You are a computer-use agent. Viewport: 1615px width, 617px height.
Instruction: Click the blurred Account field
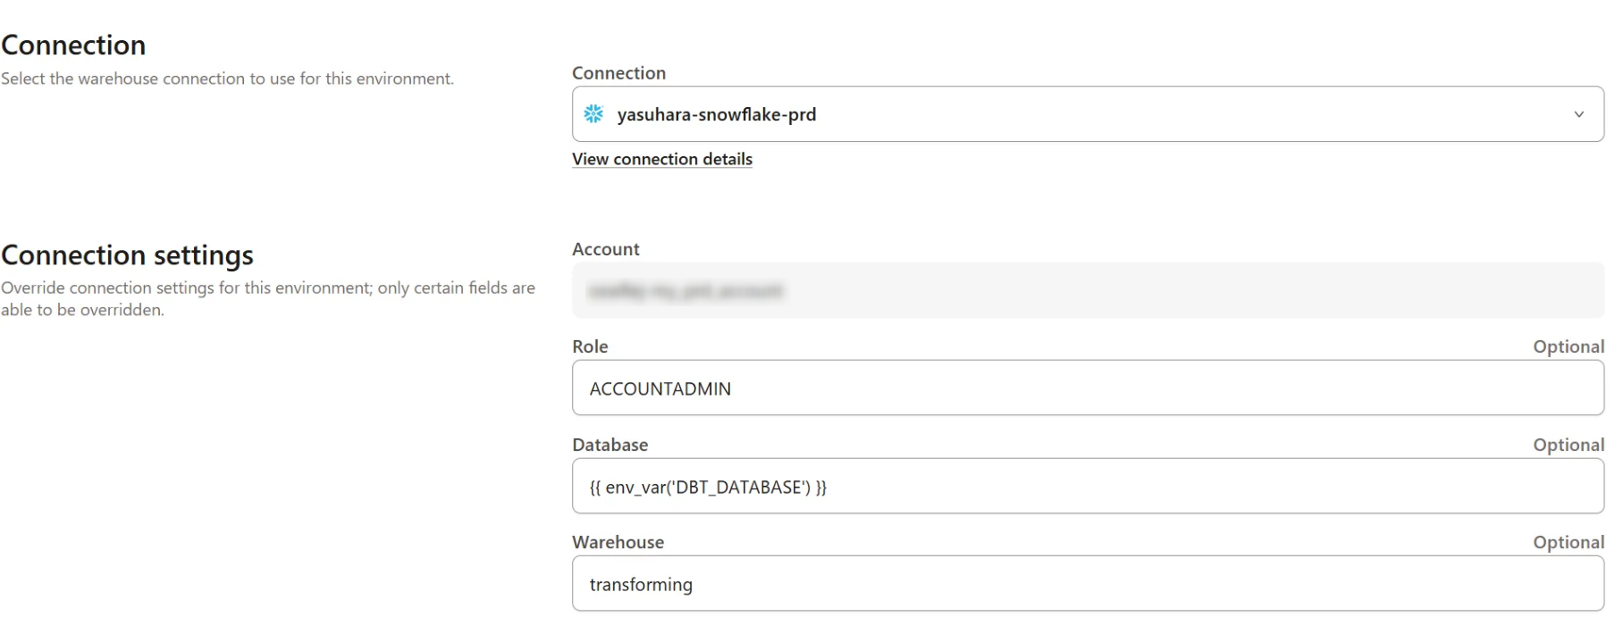click(1088, 290)
